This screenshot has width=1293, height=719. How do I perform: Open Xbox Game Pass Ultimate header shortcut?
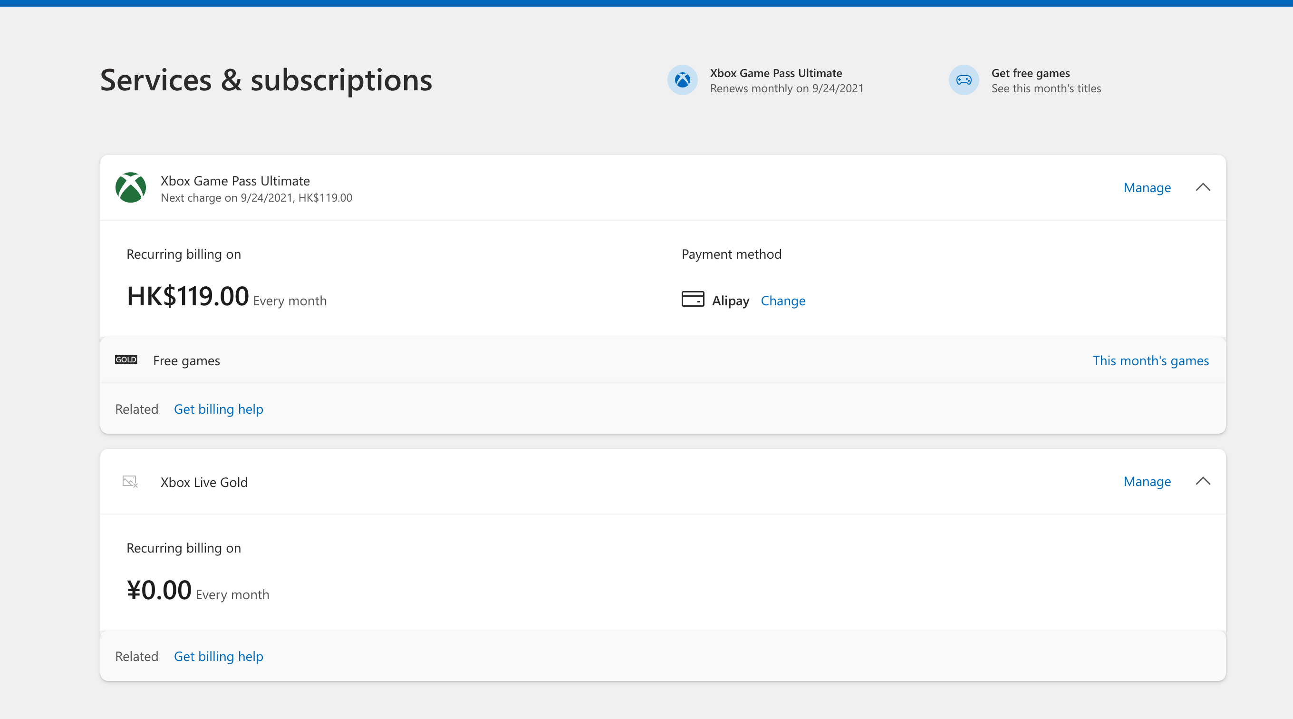point(765,80)
